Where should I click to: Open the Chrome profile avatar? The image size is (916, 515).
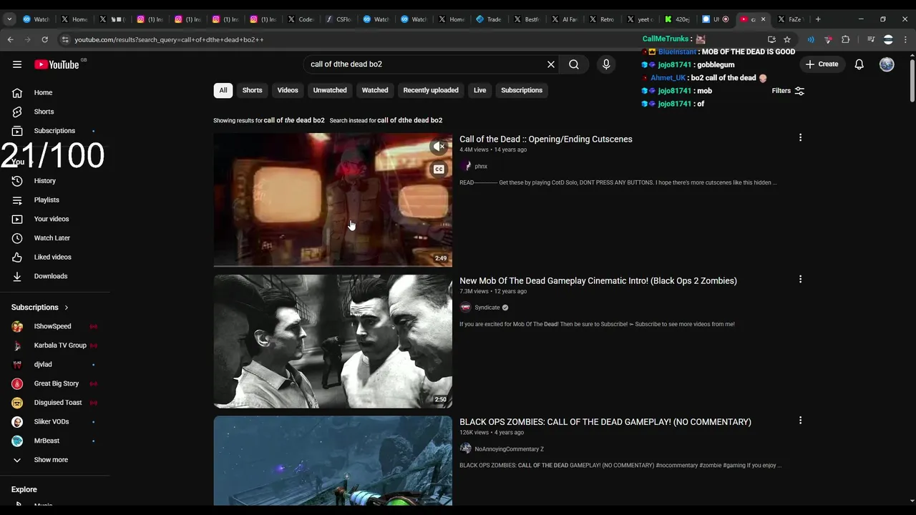pos(888,39)
